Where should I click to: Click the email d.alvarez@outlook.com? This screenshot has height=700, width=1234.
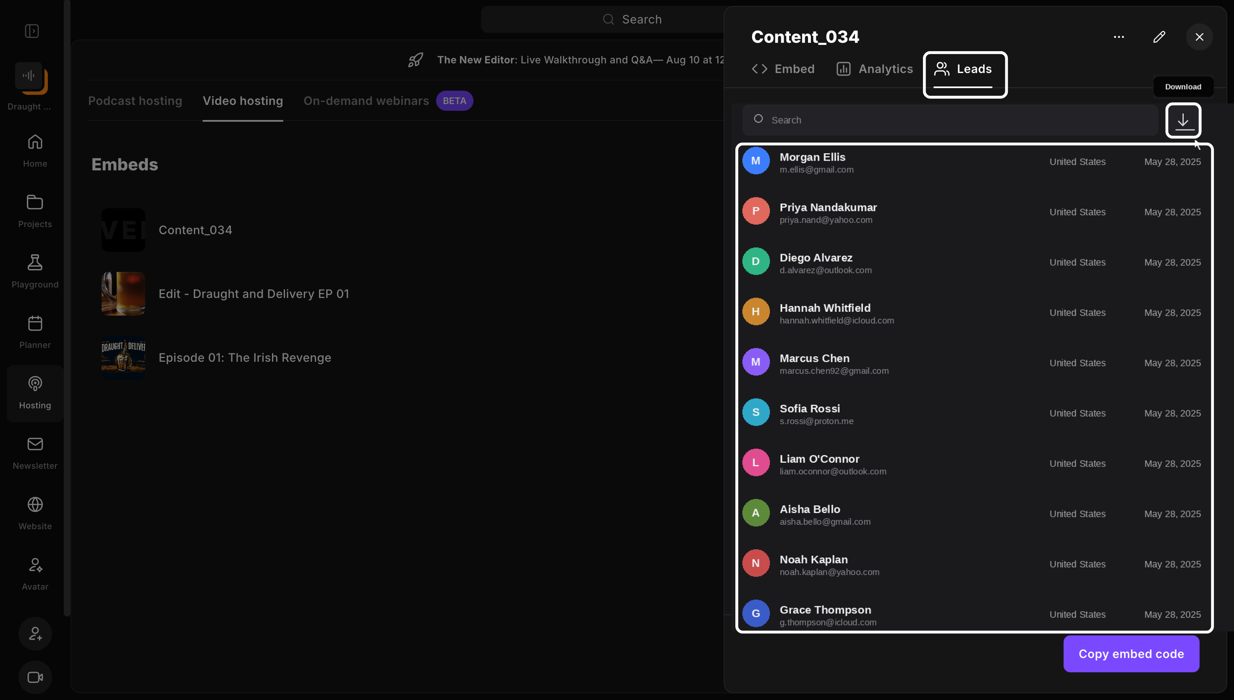pyautogui.click(x=825, y=270)
